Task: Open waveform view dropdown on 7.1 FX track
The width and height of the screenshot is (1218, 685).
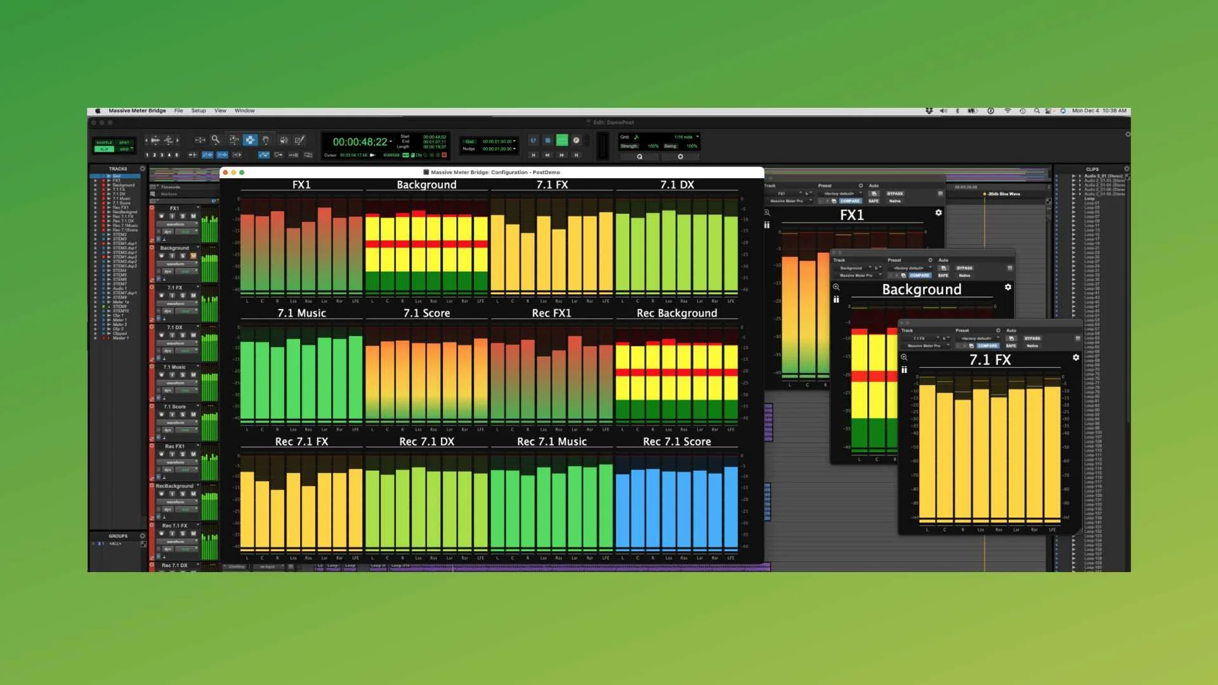Action: [x=177, y=304]
